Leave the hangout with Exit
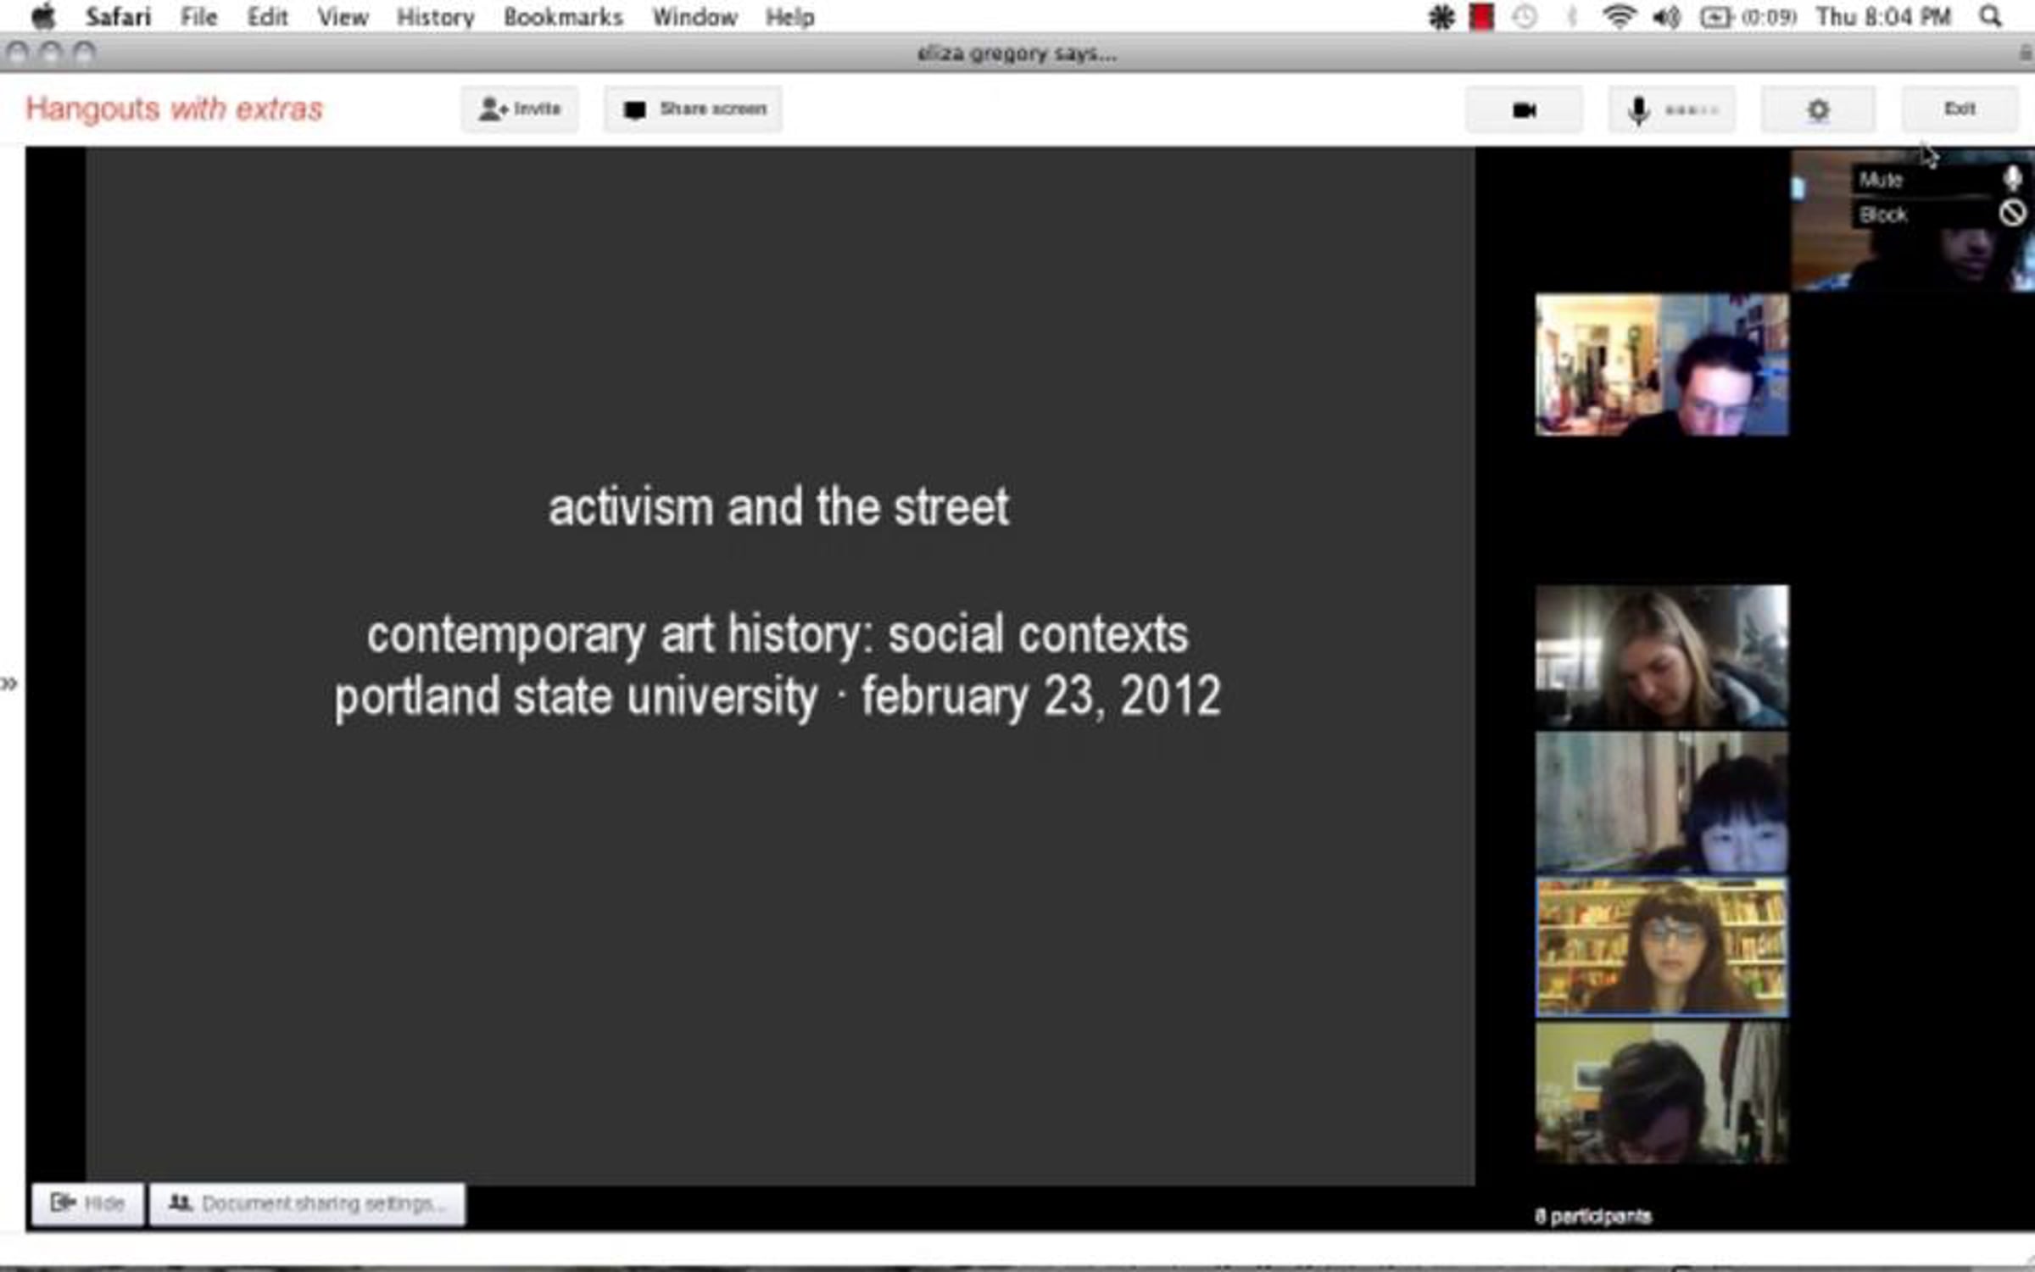The image size is (2035, 1272). (x=1959, y=109)
